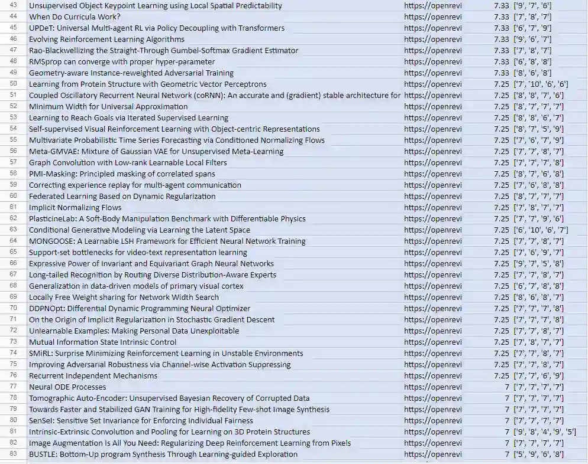Image resolution: width=588 pixels, height=464 pixels.
Task: Open the openreview link in row 43
Action: 433,6
